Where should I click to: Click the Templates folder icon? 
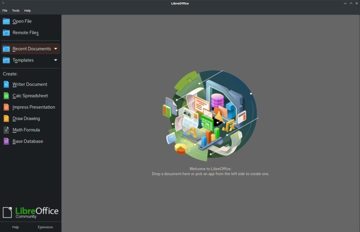[6, 60]
